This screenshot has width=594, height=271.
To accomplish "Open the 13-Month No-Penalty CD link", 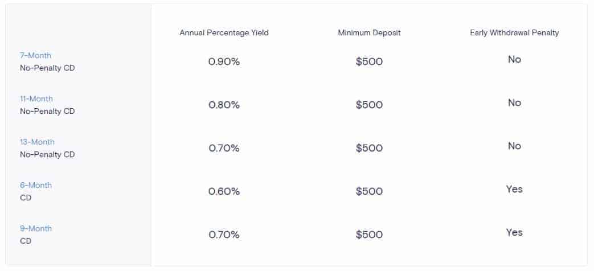I will 37,142.
